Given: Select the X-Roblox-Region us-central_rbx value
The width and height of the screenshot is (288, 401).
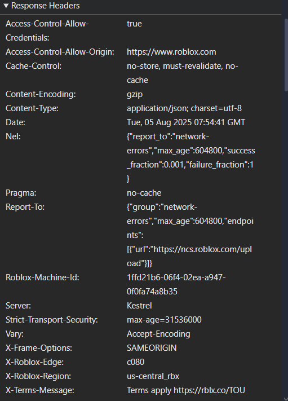Looking at the screenshot, I should pyautogui.click(x=153, y=376).
